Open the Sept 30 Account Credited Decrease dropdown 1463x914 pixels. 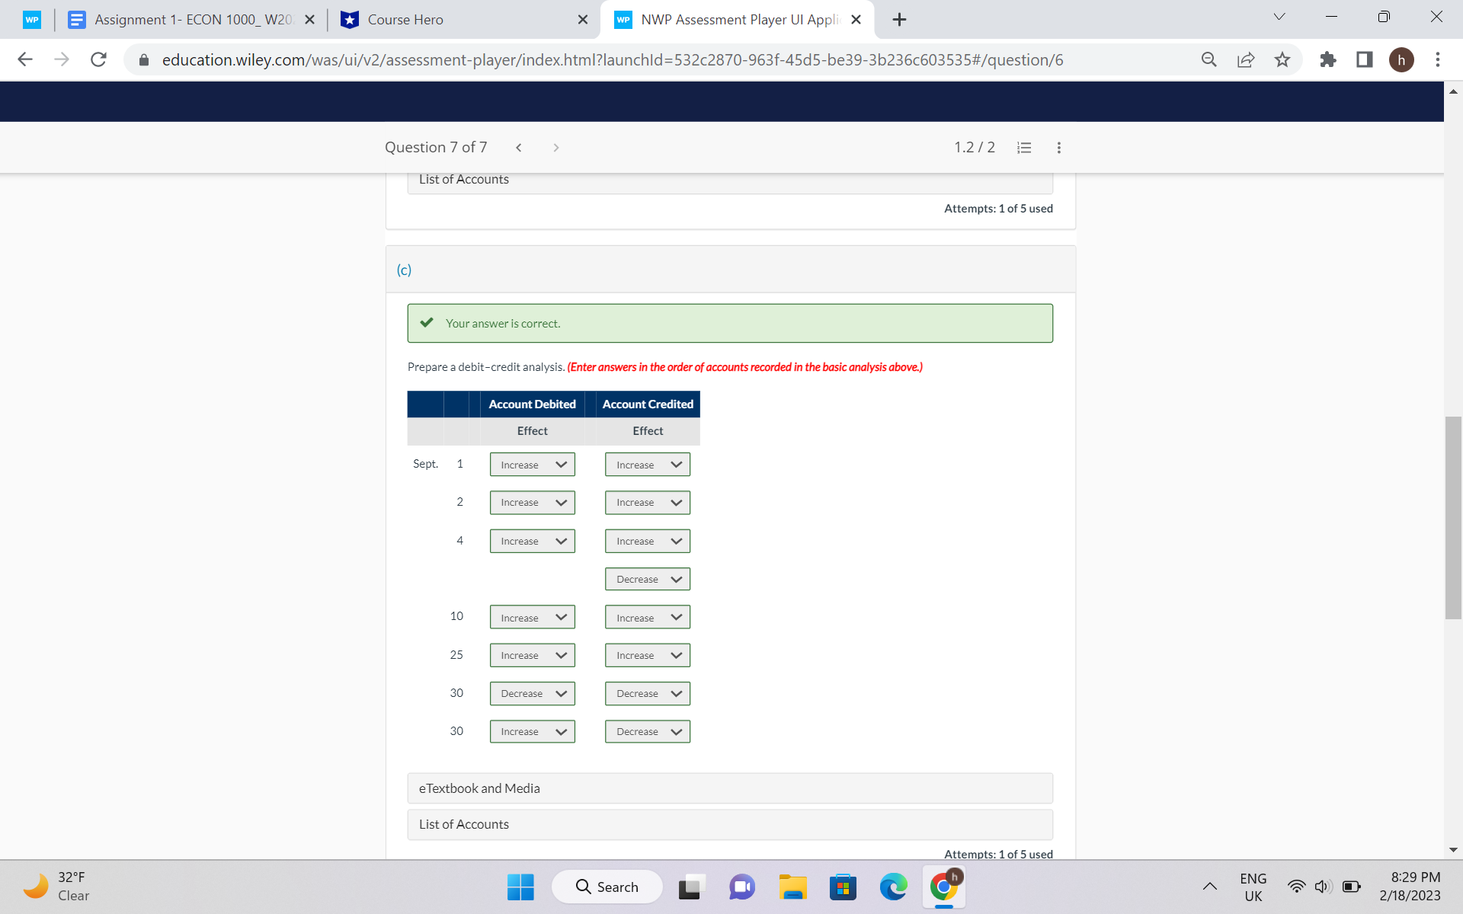coord(646,731)
